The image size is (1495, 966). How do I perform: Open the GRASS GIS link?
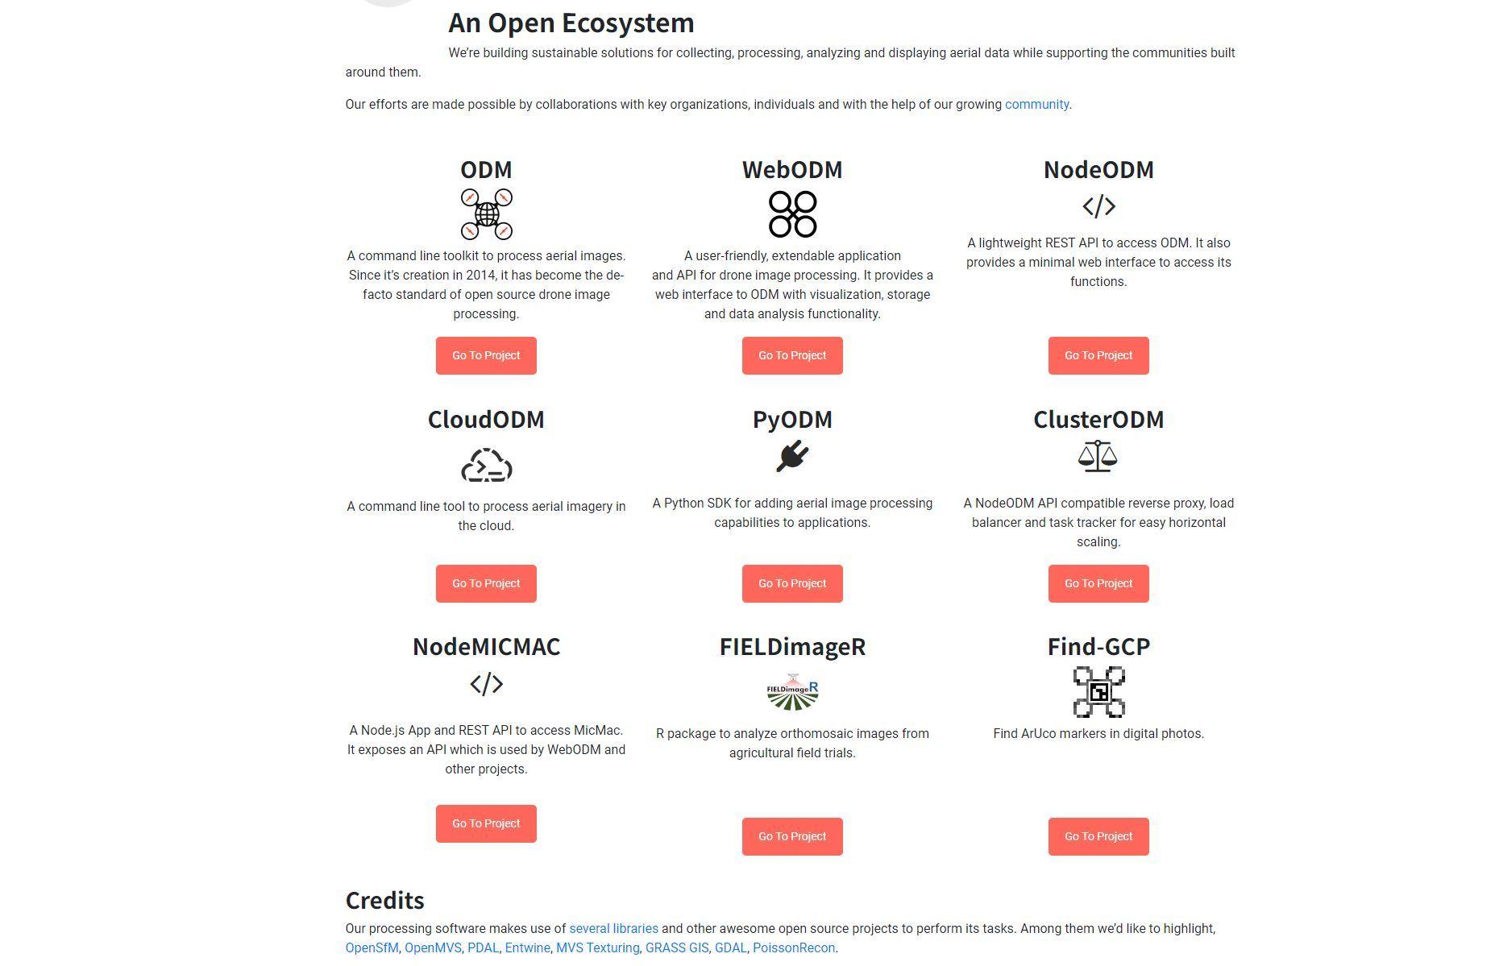point(677,948)
